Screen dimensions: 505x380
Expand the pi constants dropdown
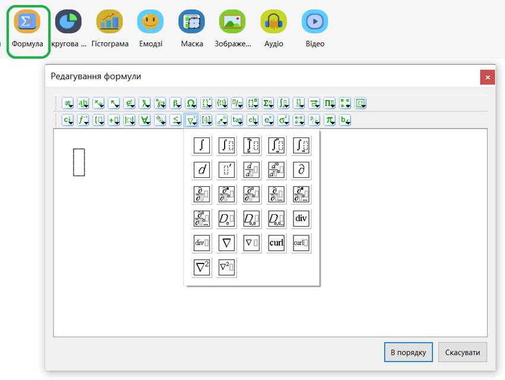(x=330, y=120)
